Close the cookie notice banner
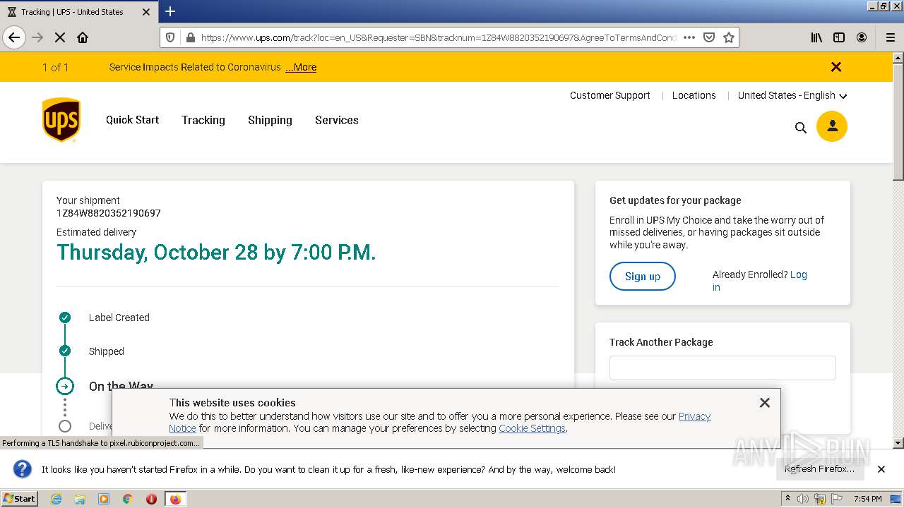The width and height of the screenshot is (904, 508). coord(764,403)
